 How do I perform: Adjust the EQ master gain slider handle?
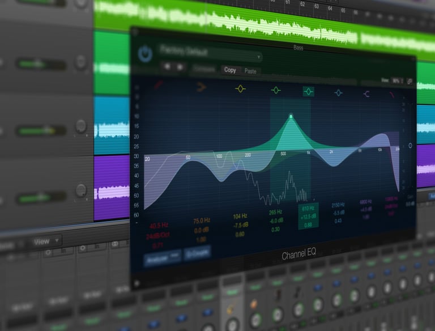coord(410,146)
